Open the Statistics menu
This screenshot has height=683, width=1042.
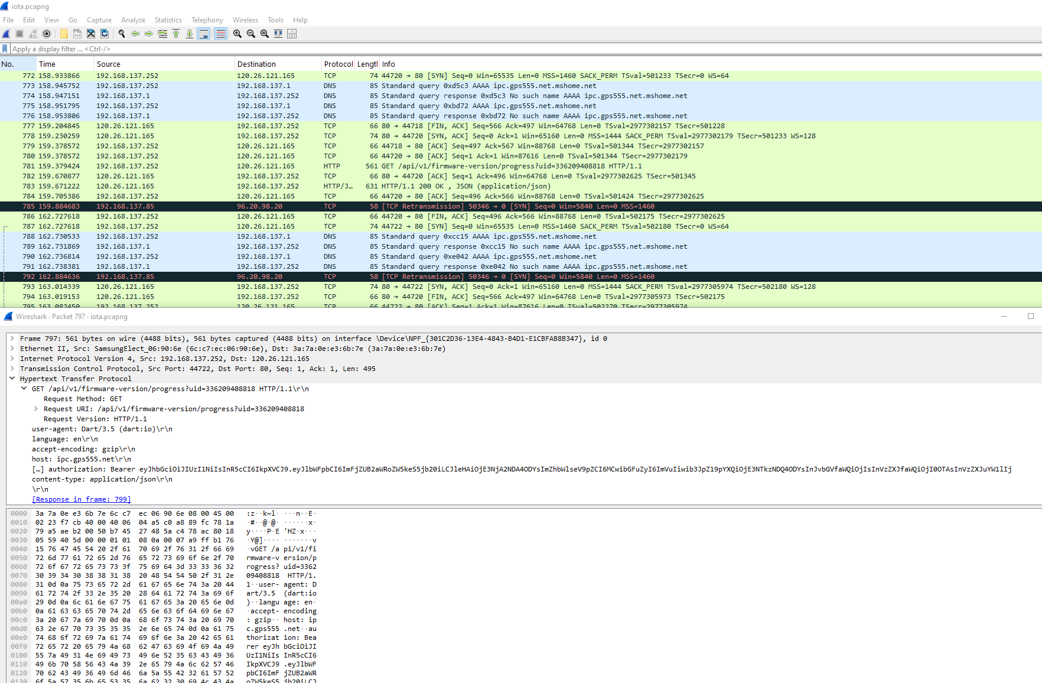point(168,20)
